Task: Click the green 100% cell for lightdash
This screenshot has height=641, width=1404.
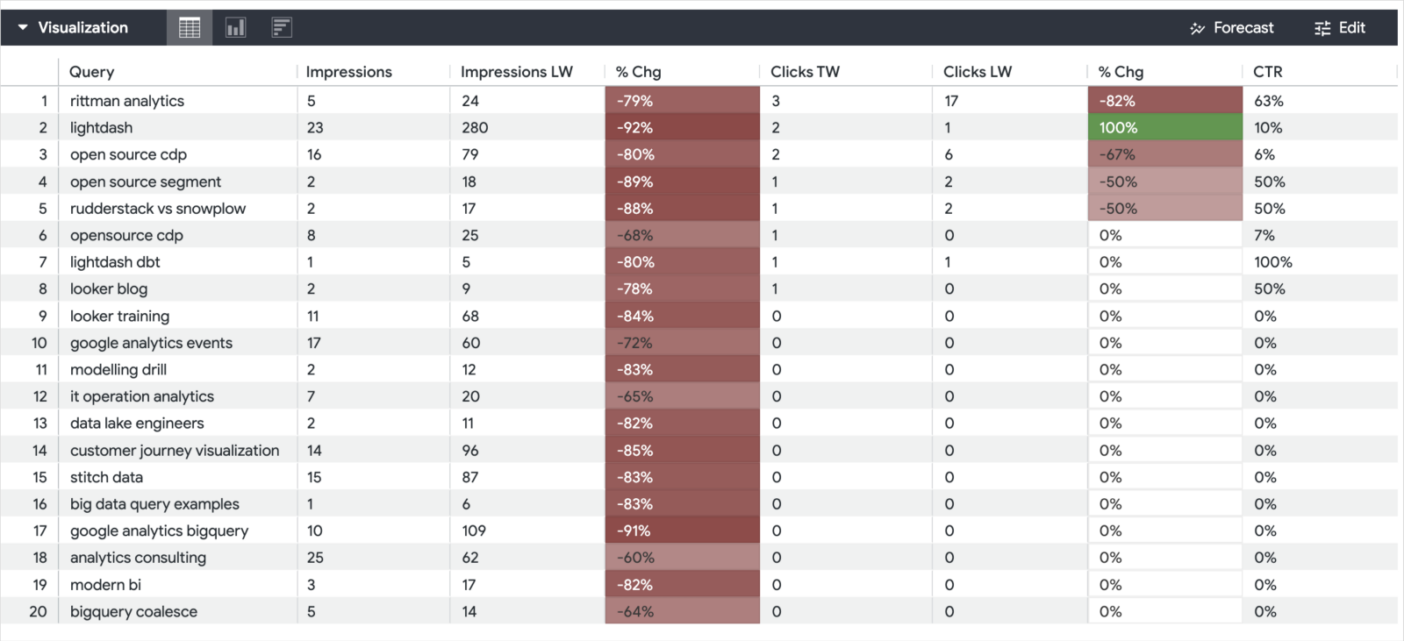Action: point(1164,128)
